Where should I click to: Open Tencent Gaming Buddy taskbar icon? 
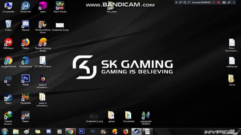tap(114, 132)
